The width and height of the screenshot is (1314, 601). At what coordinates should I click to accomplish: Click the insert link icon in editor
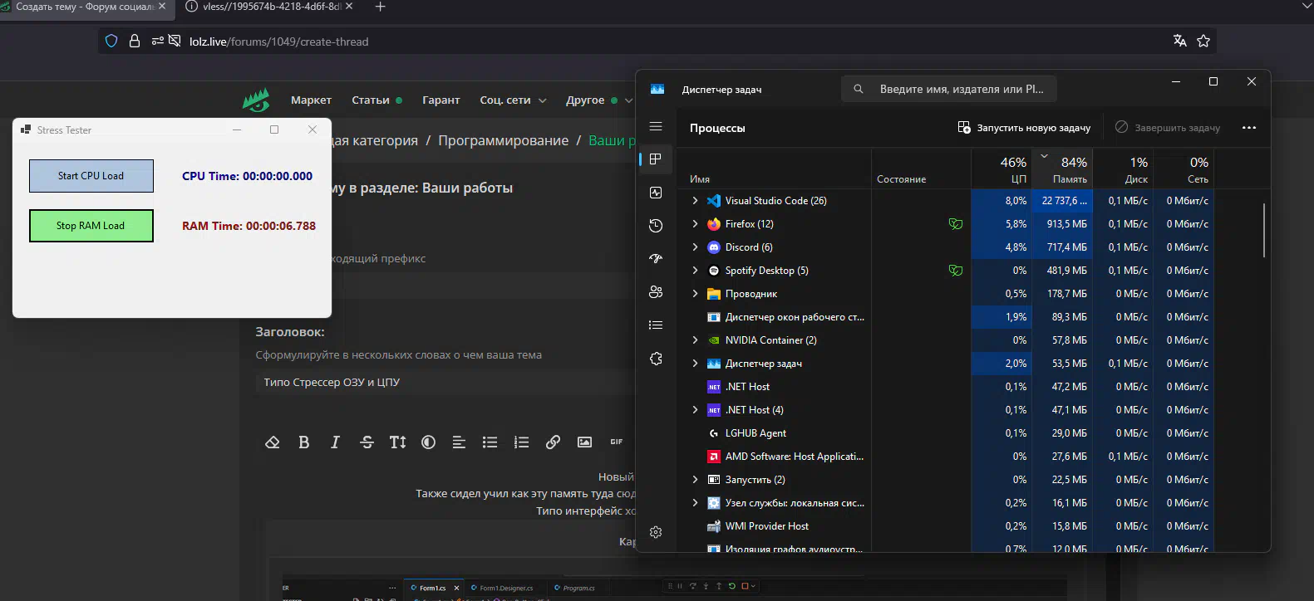553,442
